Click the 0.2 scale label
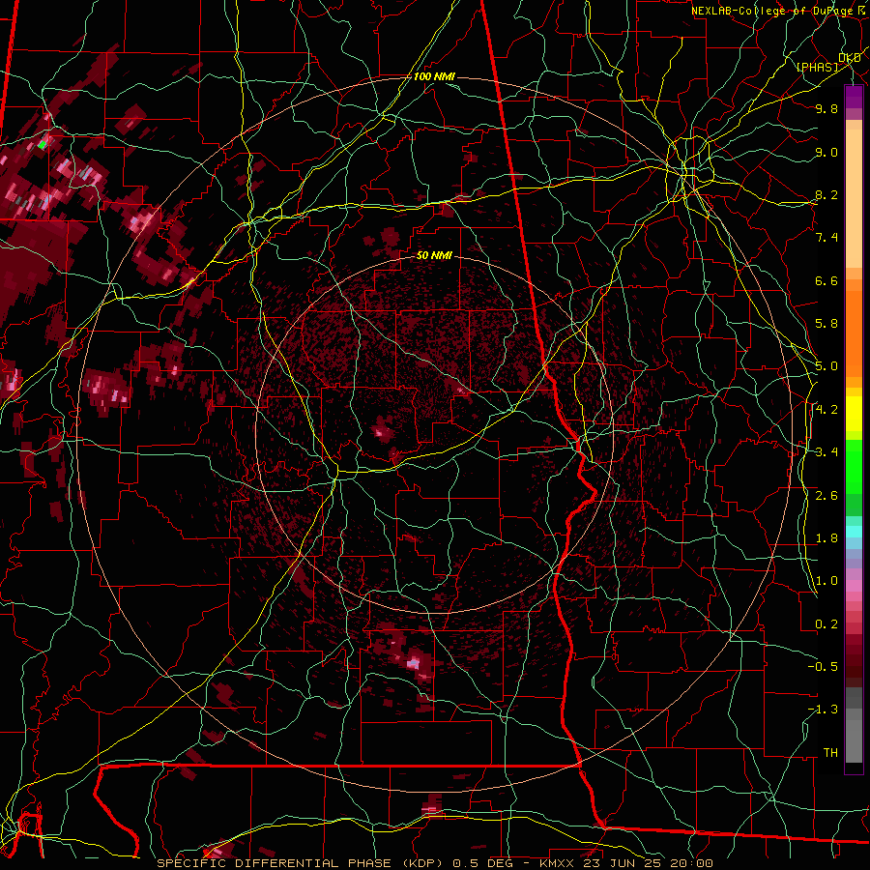 826,624
